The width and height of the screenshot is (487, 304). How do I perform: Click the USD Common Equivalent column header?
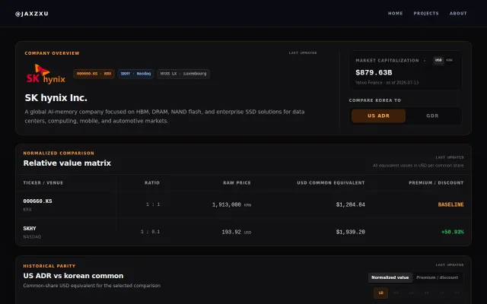click(331, 182)
